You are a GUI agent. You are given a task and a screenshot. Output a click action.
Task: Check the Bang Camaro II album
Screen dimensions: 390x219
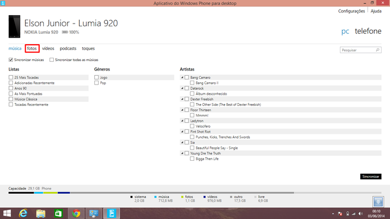tap(192, 83)
